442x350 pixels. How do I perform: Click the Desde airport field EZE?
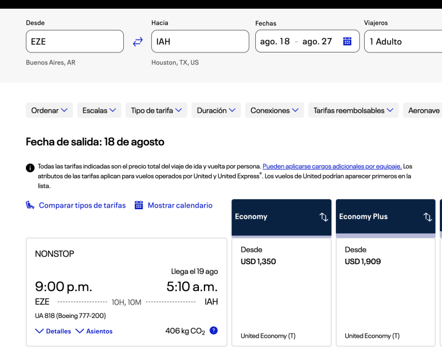click(75, 41)
